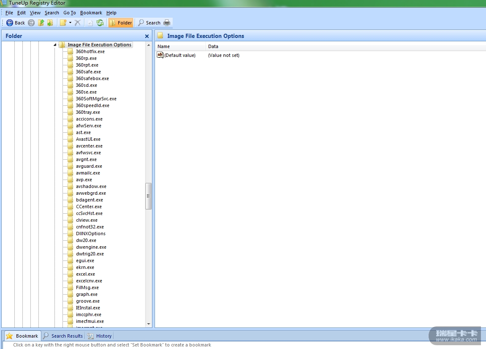Click the green refresh icon
This screenshot has height=349, width=486.
click(x=100, y=23)
